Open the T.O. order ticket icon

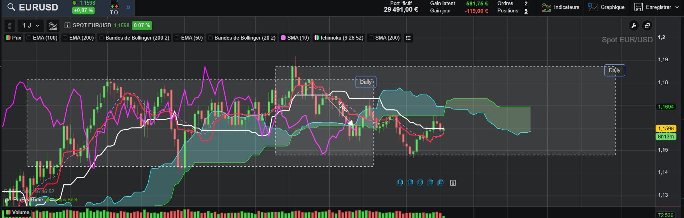pos(114,7)
